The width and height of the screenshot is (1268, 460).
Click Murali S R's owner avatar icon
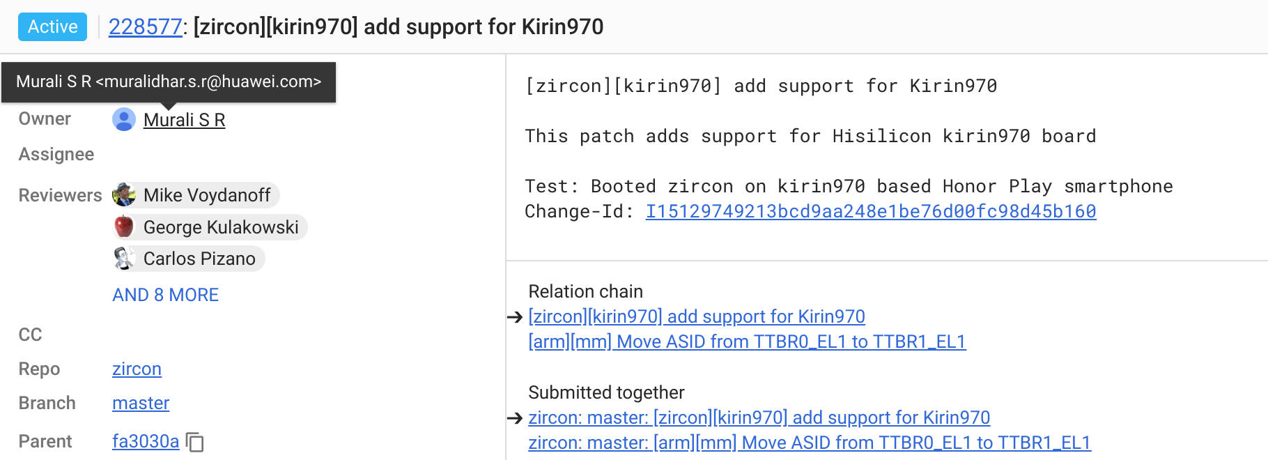pos(124,120)
